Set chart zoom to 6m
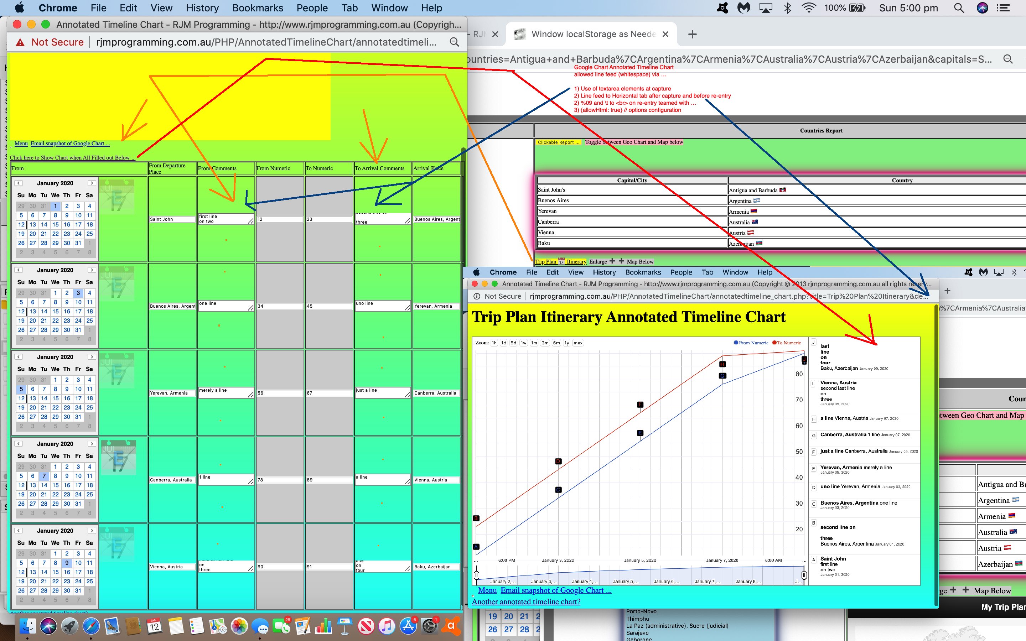Viewport: 1026px width, 641px height. pos(556,343)
